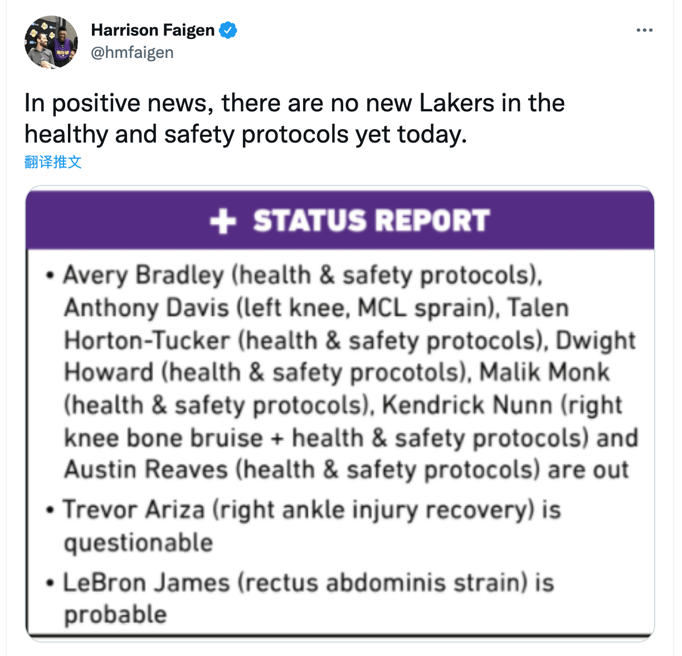
Task: Click the 翻译推文 translate tweet link
Action: coord(53,162)
